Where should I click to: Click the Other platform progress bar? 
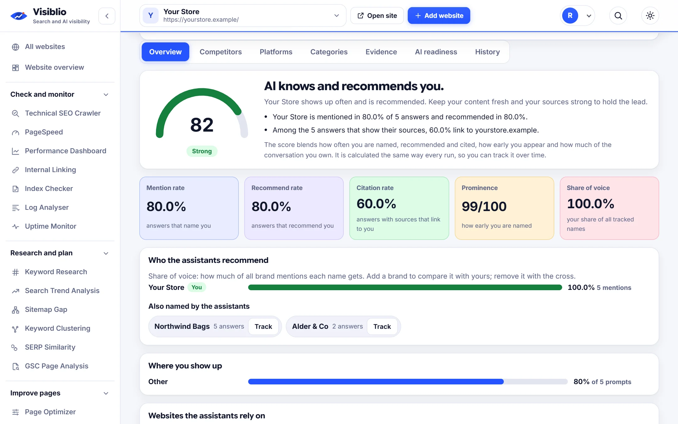[x=408, y=382]
